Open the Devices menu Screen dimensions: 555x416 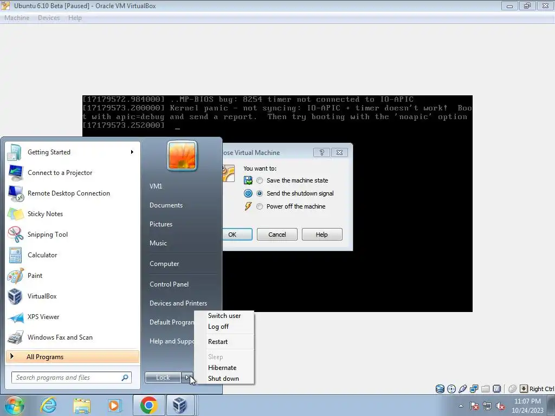[x=49, y=18]
